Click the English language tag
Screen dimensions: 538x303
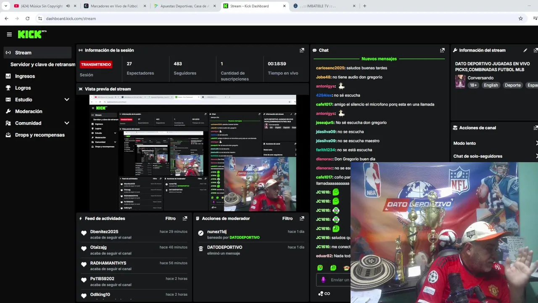pyautogui.click(x=491, y=85)
